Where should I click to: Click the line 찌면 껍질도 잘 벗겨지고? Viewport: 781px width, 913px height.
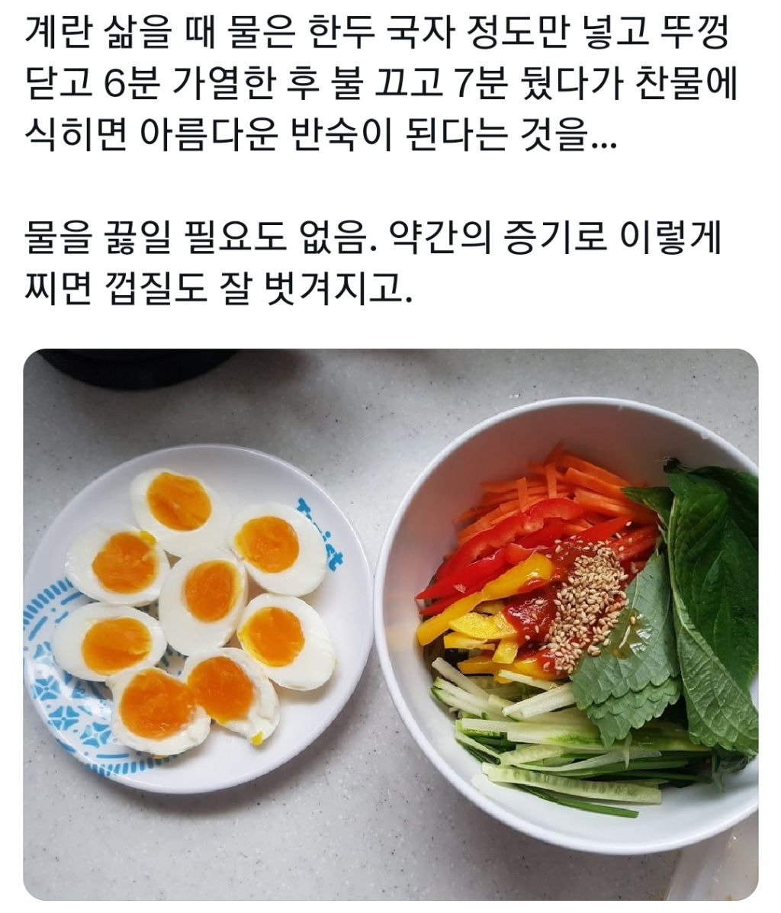click(x=218, y=288)
